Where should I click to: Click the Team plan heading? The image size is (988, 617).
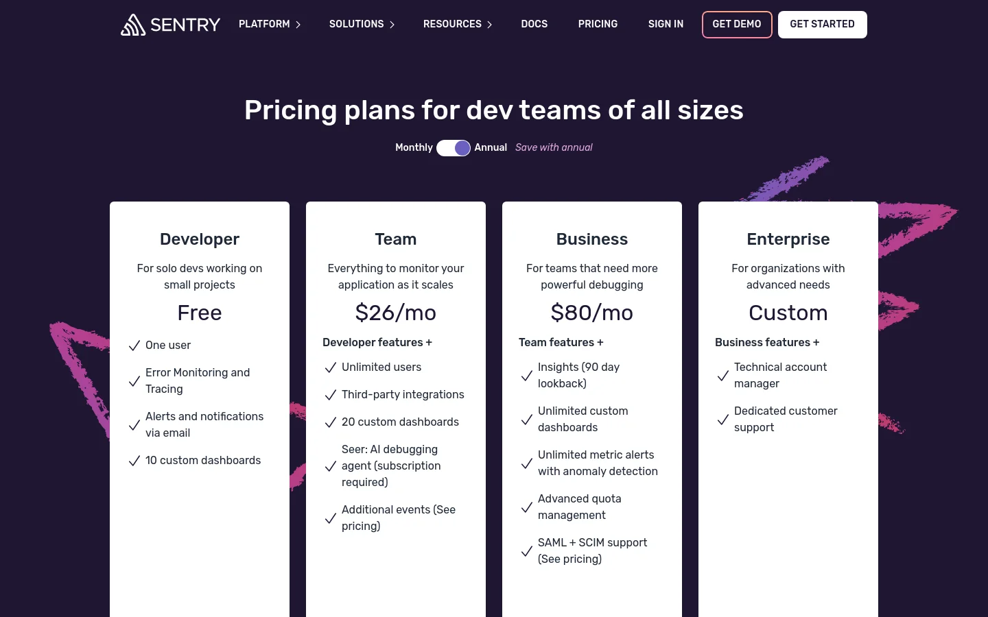(396, 239)
